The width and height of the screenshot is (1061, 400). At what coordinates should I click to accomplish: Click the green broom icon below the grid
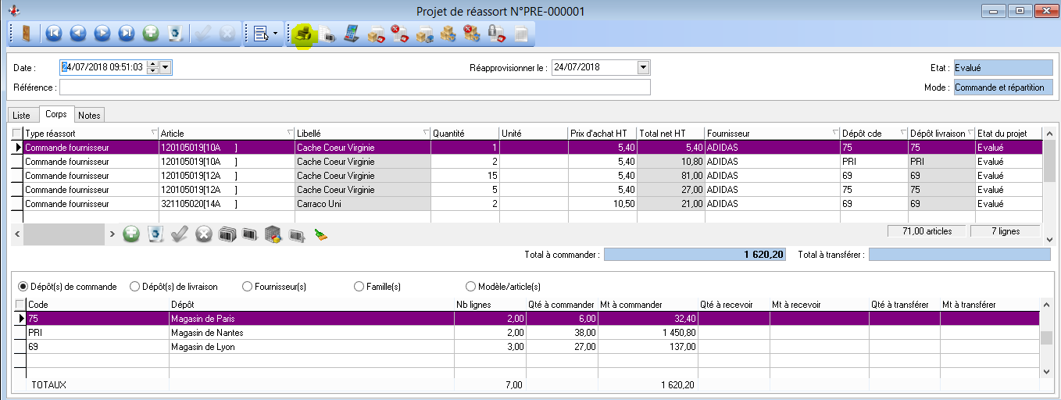(320, 234)
